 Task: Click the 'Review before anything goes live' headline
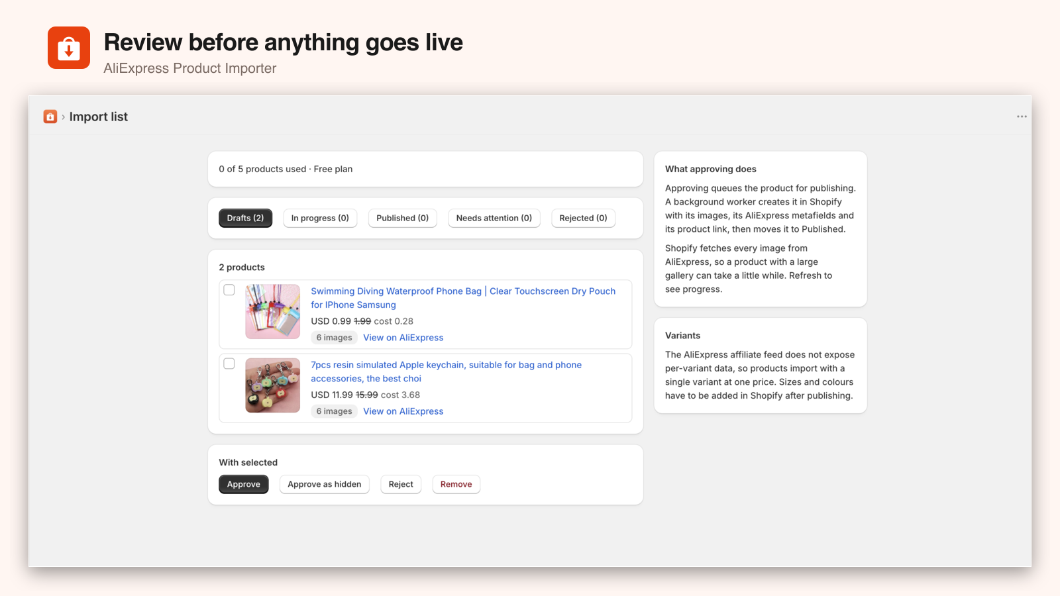284,42
